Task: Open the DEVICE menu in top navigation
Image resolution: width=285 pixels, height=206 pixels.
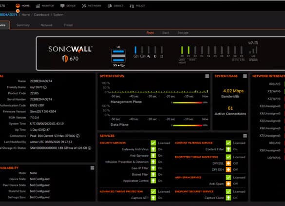Action: tap(68, 6)
